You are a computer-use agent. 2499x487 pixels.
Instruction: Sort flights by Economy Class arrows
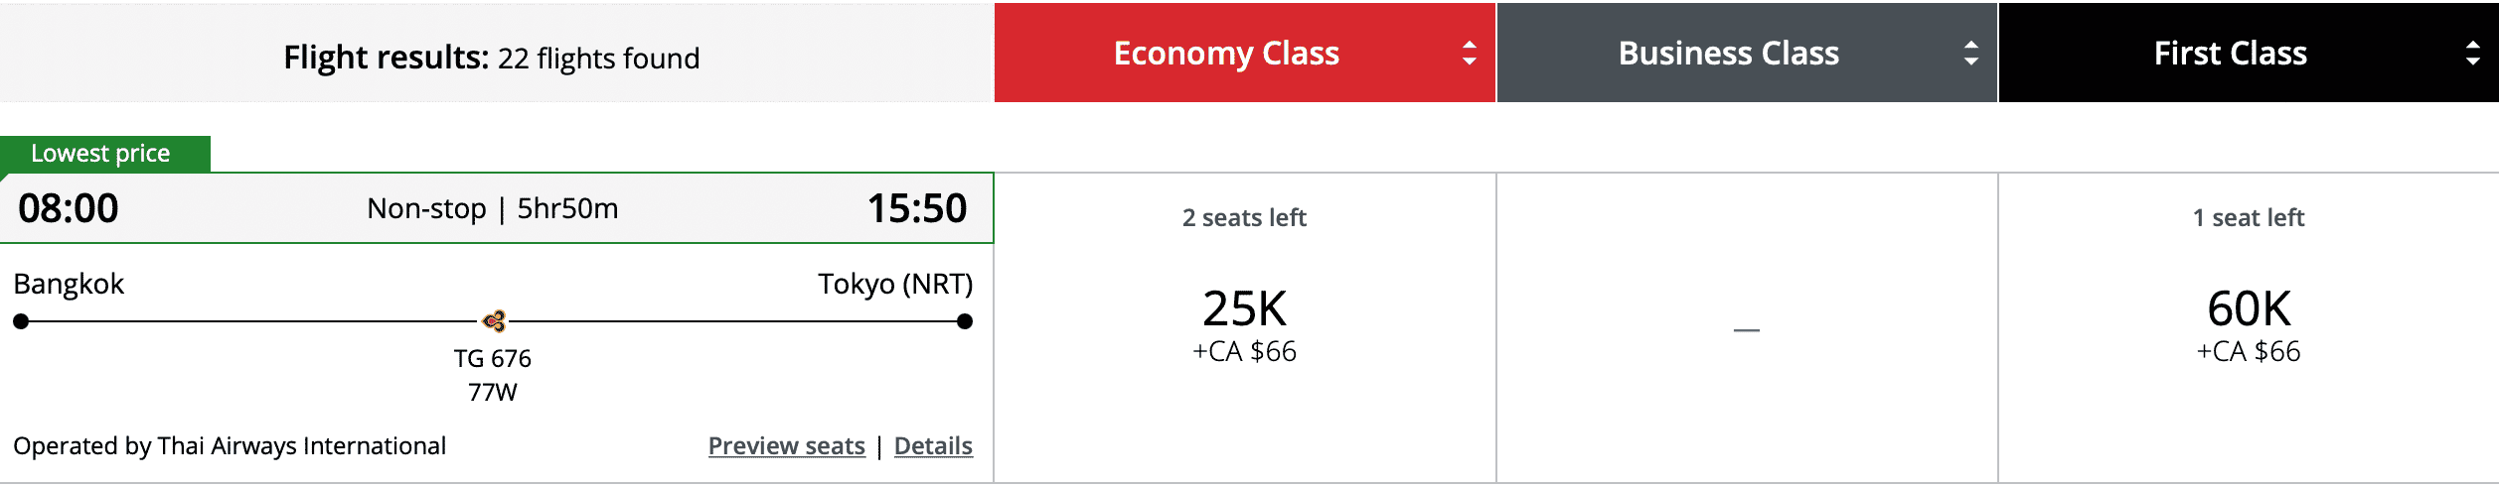tap(1469, 54)
